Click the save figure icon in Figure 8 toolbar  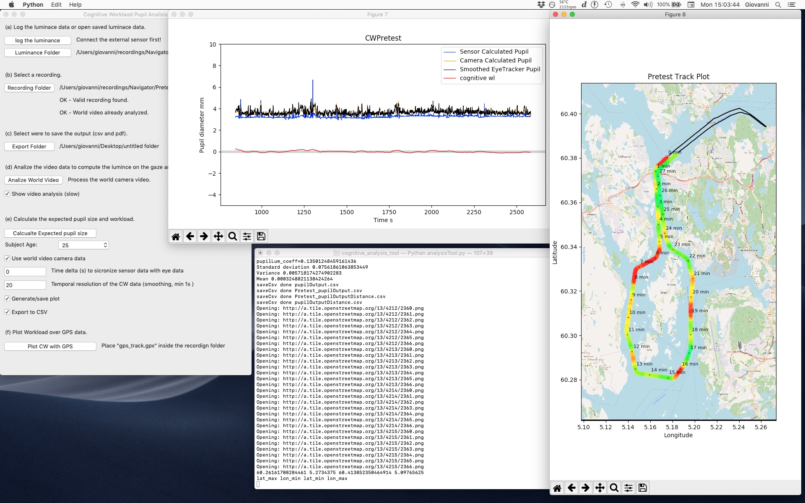point(643,487)
